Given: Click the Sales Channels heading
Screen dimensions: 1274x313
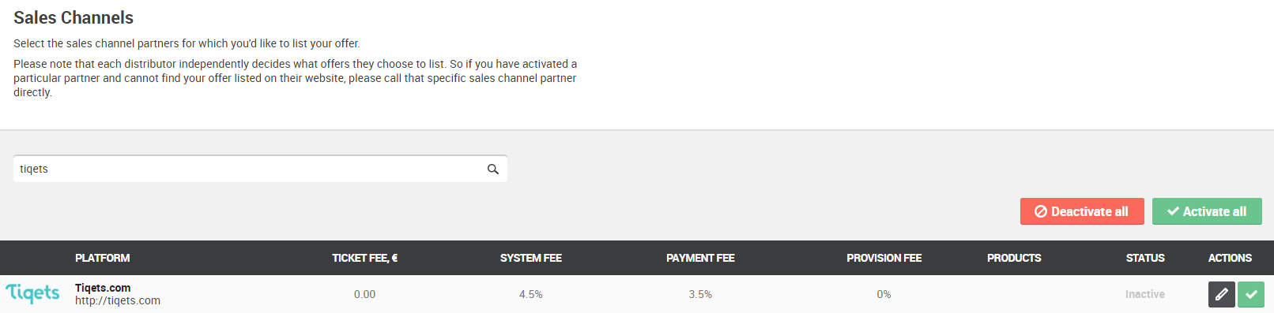Looking at the screenshot, I should [x=73, y=17].
